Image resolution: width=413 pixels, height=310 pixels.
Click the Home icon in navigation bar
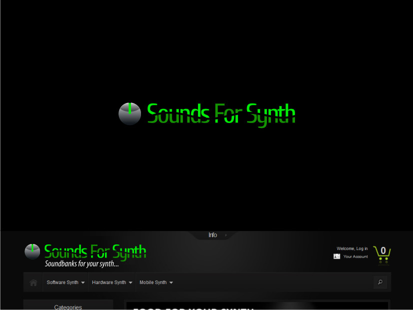click(33, 282)
